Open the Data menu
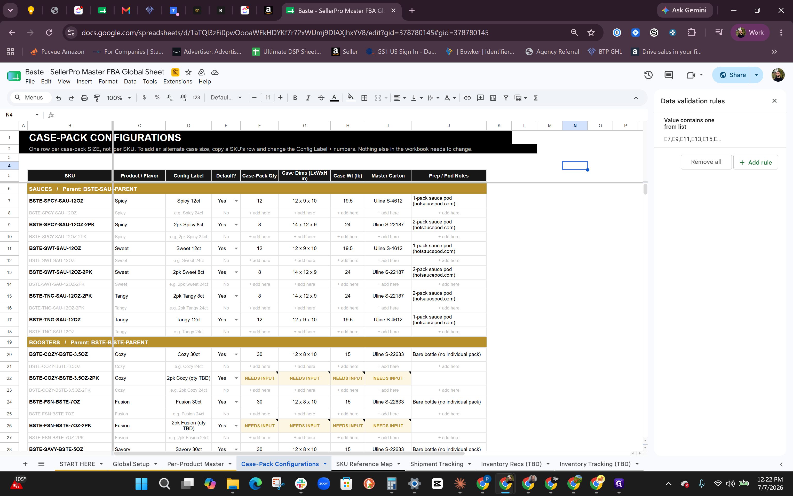The height and width of the screenshot is (496, 793). click(x=130, y=82)
